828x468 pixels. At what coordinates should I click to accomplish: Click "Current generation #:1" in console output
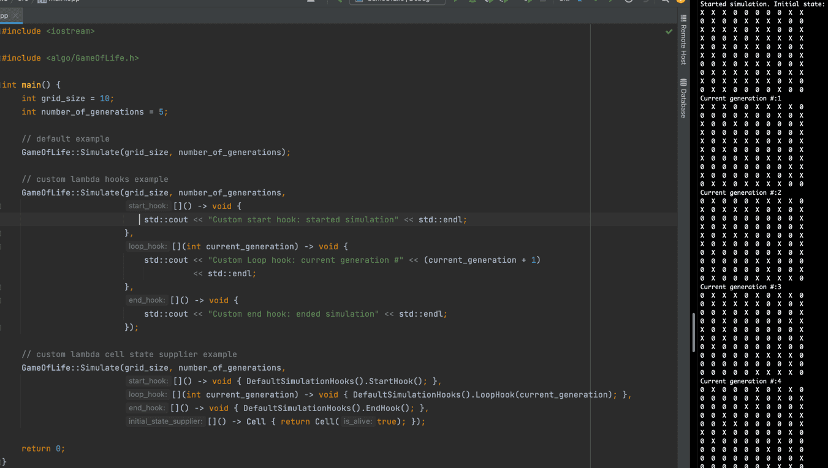tap(740, 99)
